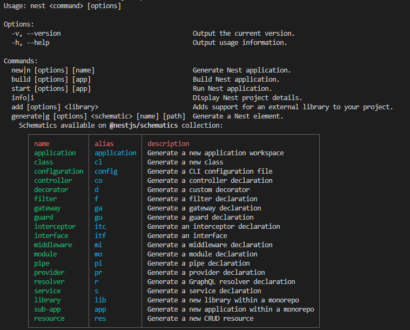Click the 'add [options] <library>' command
The height and width of the screenshot is (330, 410).
click(55, 107)
